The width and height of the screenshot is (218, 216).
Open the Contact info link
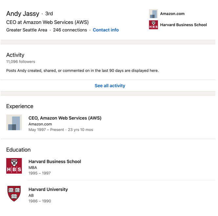click(x=106, y=30)
